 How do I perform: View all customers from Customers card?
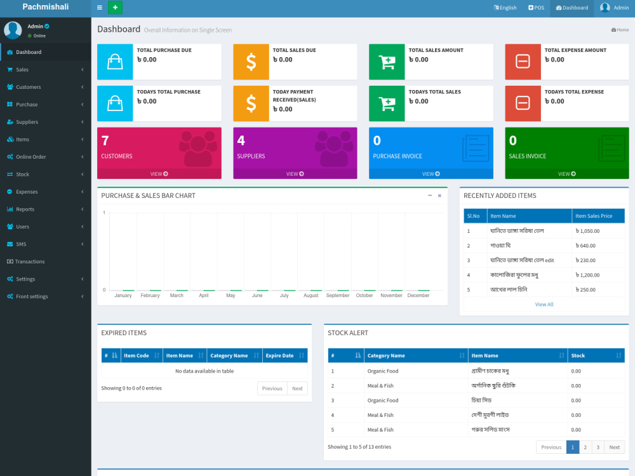(159, 174)
